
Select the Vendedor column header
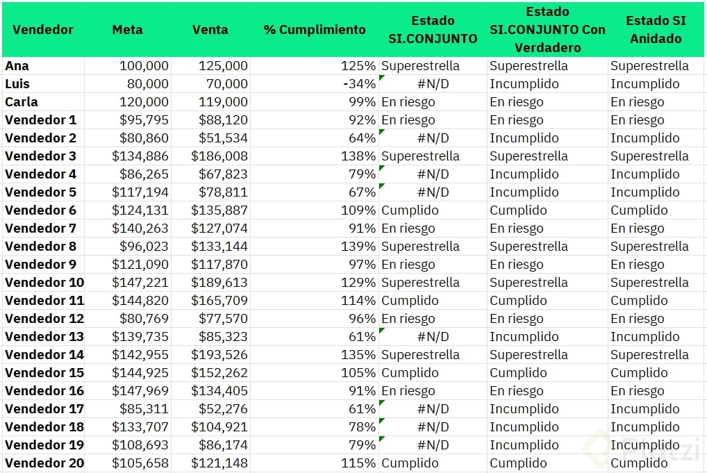43,30
